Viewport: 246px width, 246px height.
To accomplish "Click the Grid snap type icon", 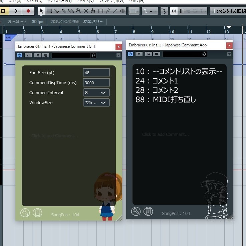I will tap(182, 11).
